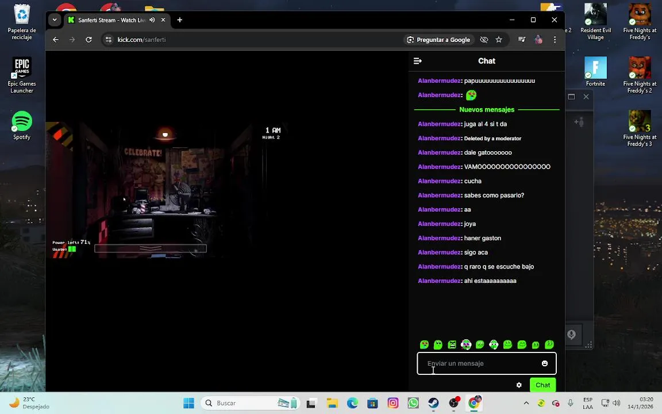Insert the angry square green emote
662x414 pixels.
coord(452,345)
